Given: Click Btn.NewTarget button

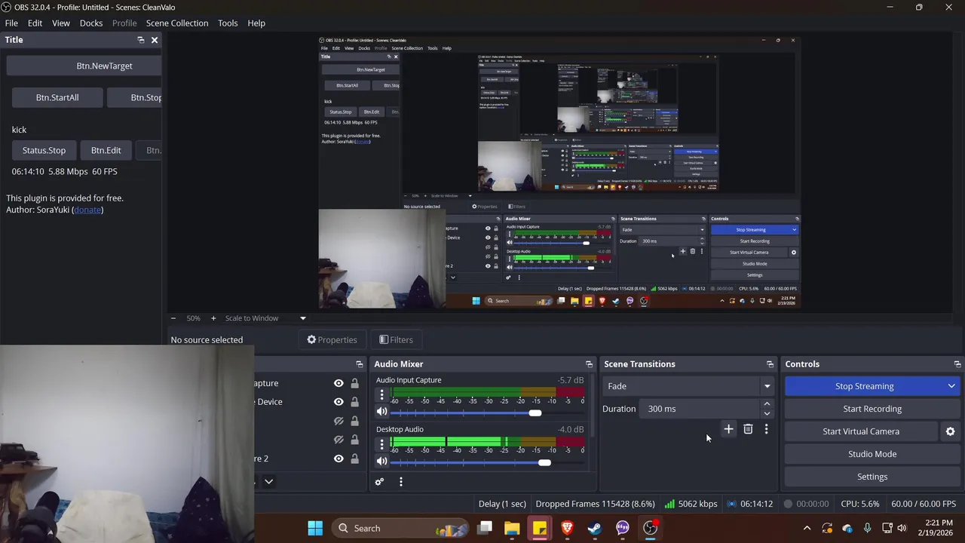Looking at the screenshot, I should pyautogui.click(x=84, y=66).
